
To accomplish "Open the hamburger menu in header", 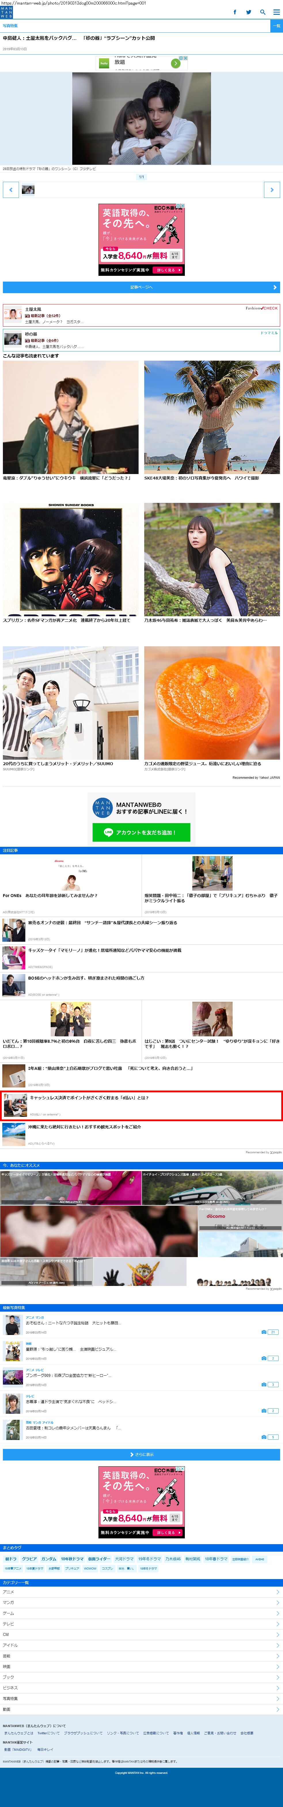I will [x=276, y=12].
